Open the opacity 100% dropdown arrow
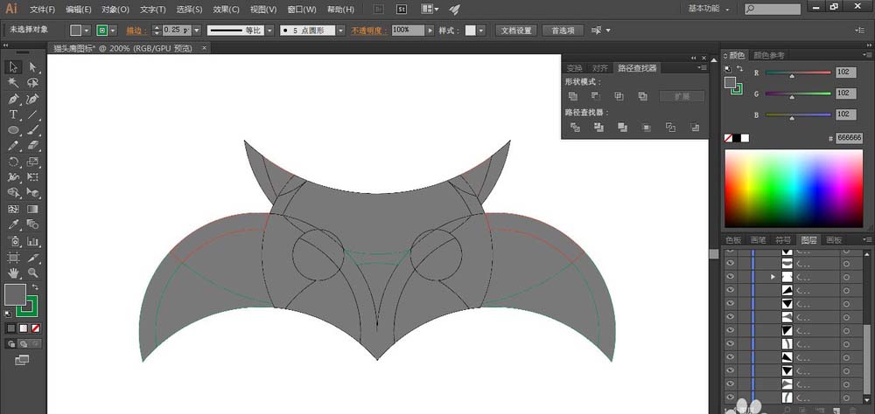This screenshot has width=875, height=414. 430,30
